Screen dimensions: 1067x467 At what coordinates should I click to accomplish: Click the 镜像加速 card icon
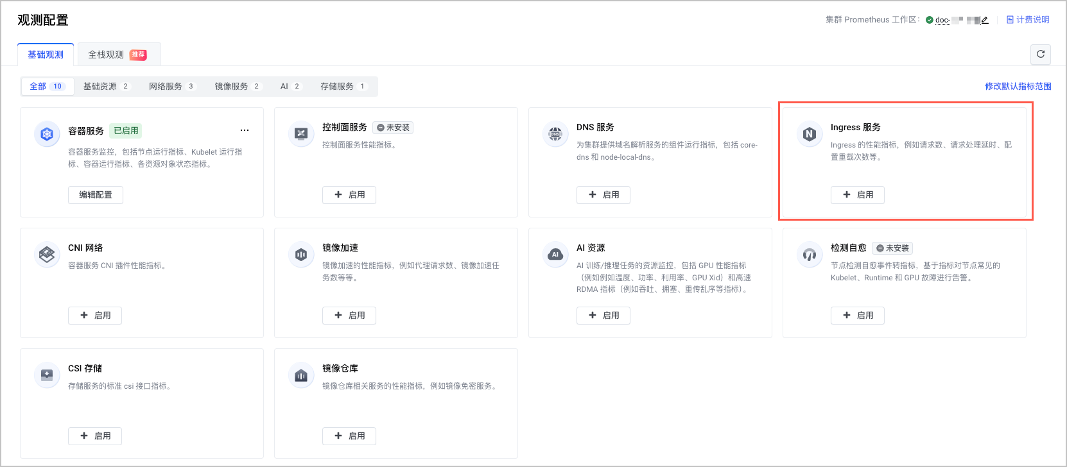tap(301, 254)
